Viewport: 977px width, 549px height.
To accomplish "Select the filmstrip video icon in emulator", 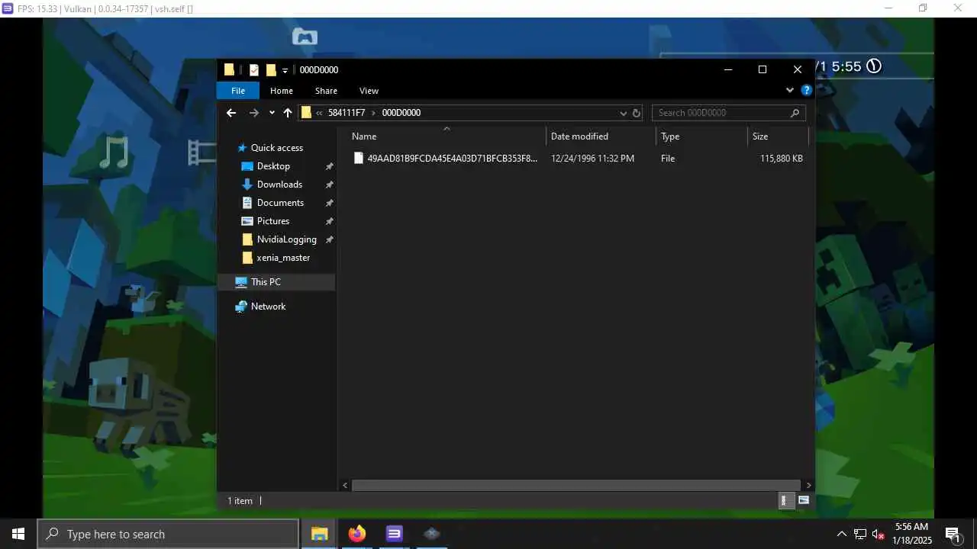I will click(202, 152).
